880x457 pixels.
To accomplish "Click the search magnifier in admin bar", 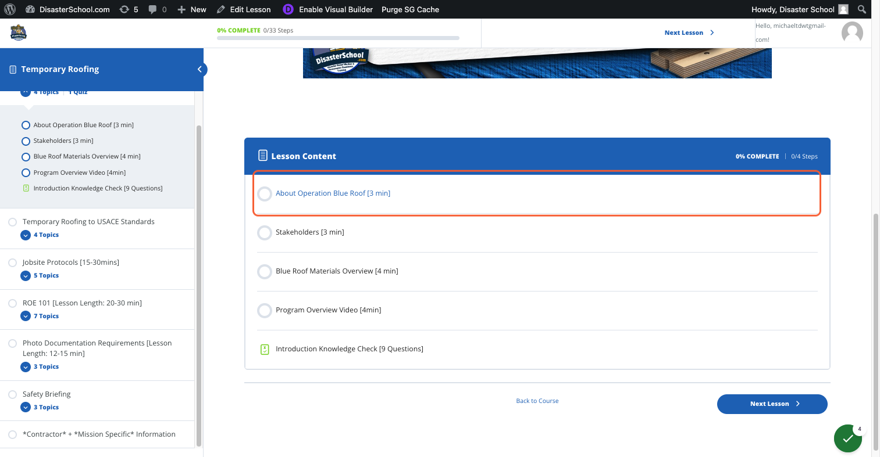I will pyautogui.click(x=862, y=9).
